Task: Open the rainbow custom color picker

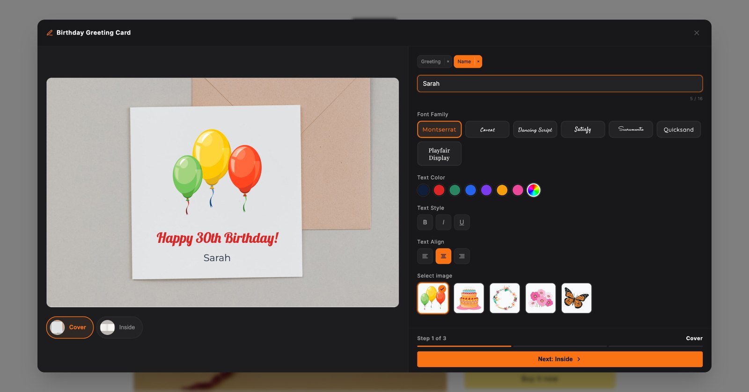Action: [x=534, y=190]
